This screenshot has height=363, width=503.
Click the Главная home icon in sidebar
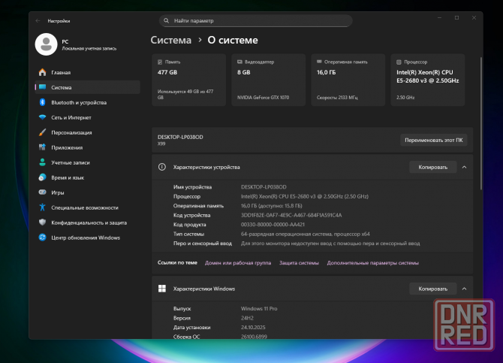tap(43, 72)
